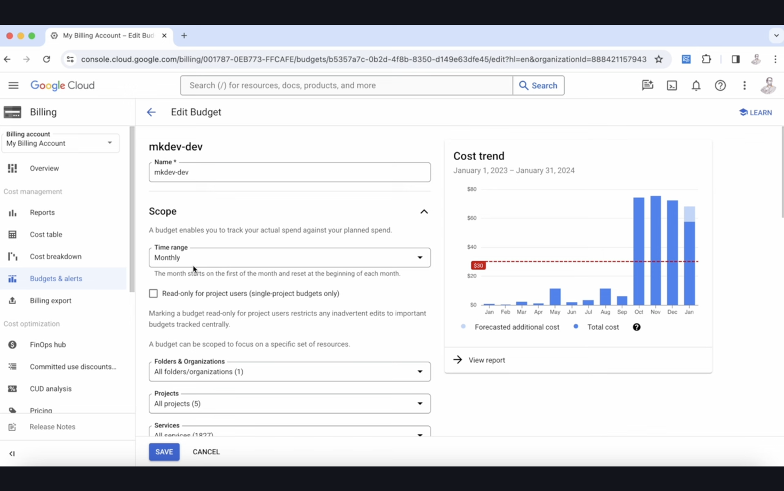Click the November cost bar in chart
784x491 pixels.
[655, 250]
